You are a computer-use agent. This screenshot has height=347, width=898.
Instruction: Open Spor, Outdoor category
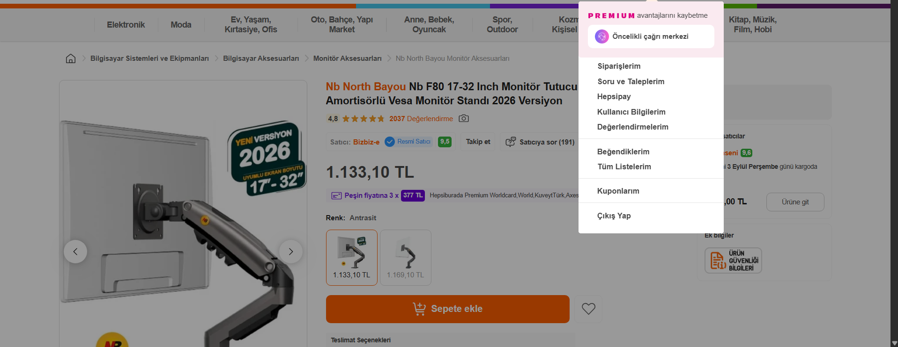502,25
